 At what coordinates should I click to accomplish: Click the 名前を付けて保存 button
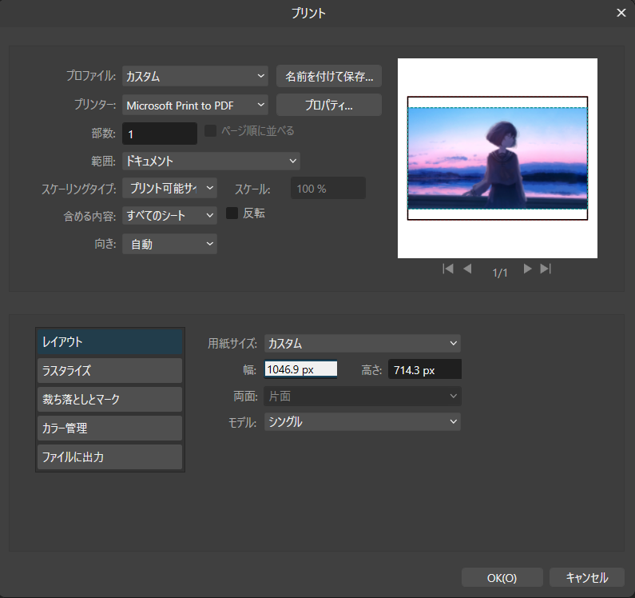[328, 77]
